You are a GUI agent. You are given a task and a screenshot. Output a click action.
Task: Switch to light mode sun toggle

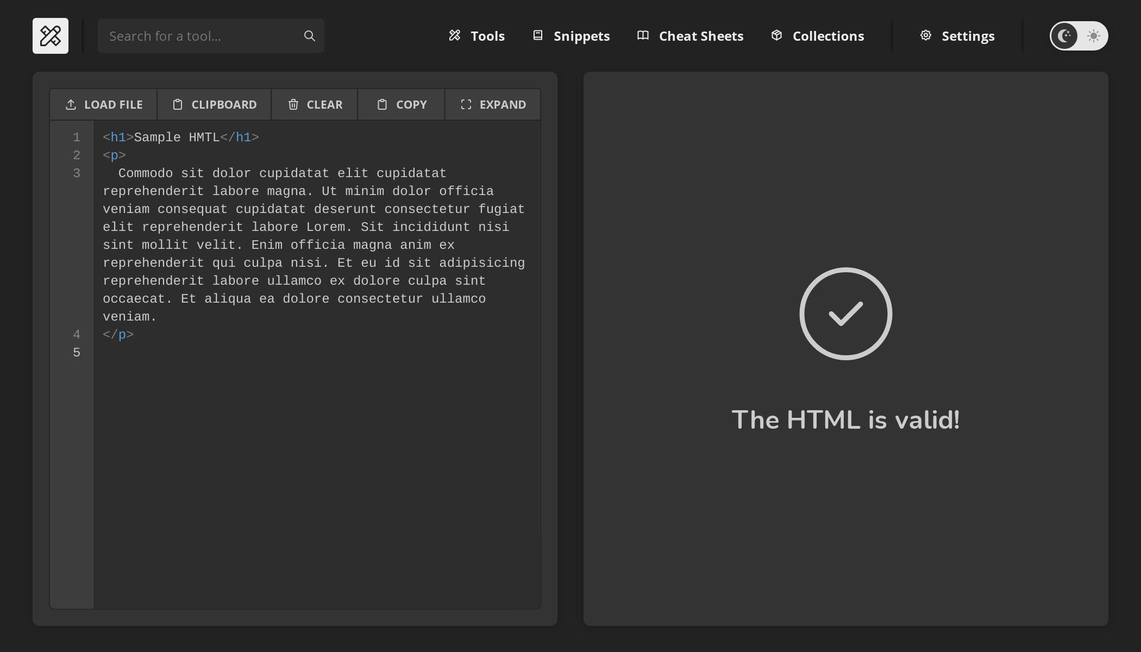click(x=1094, y=36)
